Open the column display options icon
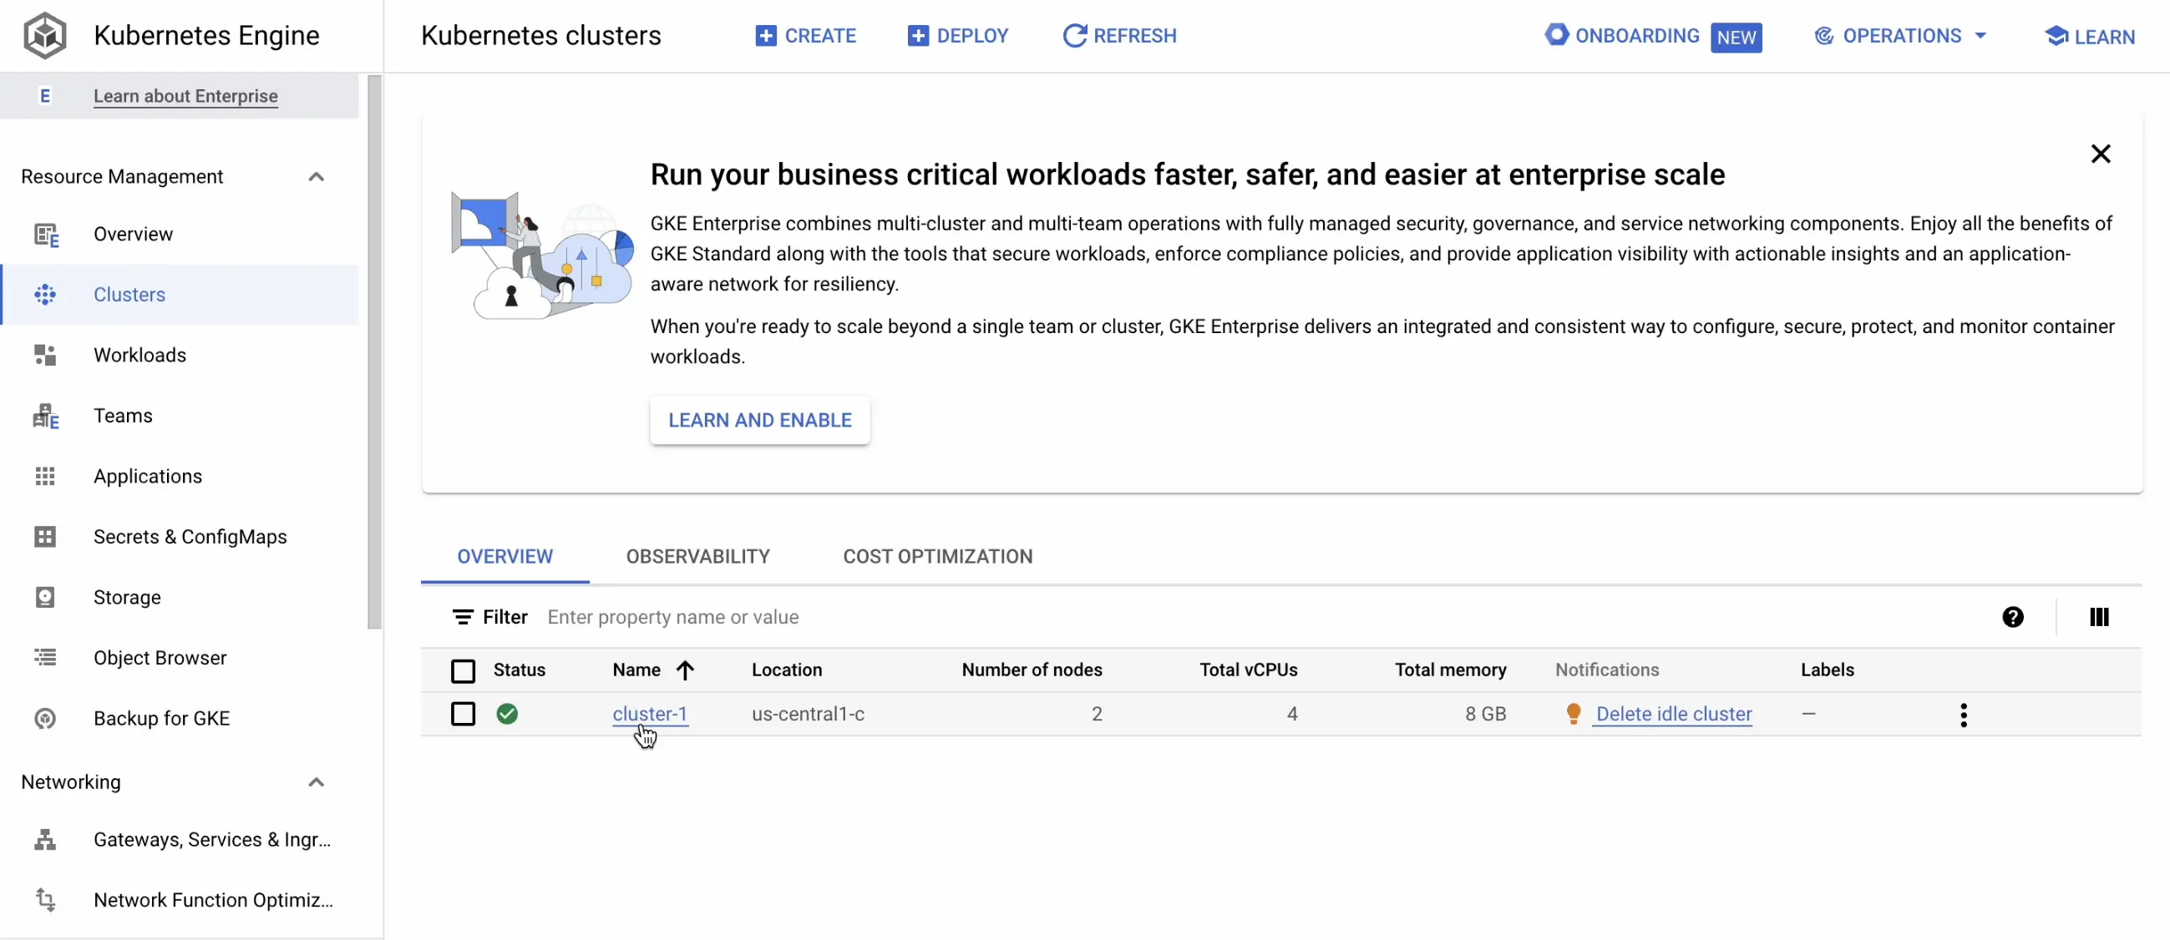Image resolution: width=2170 pixels, height=940 pixels. point(2098,617)
